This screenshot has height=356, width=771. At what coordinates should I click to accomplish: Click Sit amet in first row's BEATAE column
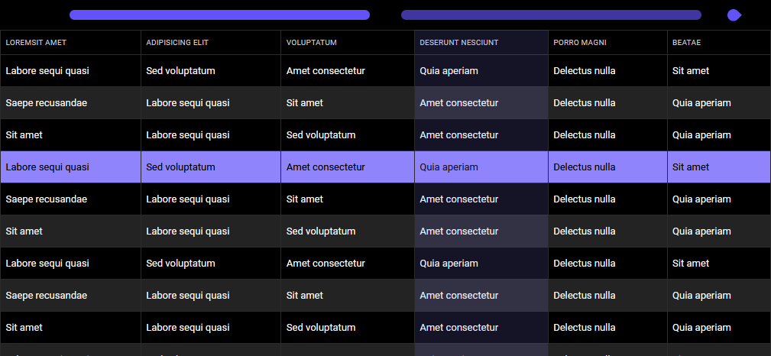click(690, 71)
